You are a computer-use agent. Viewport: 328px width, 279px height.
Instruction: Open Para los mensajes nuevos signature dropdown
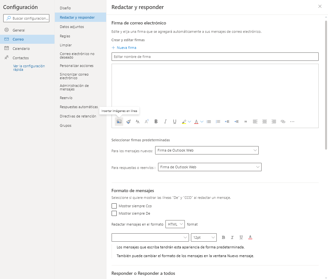tap(207, 150)
